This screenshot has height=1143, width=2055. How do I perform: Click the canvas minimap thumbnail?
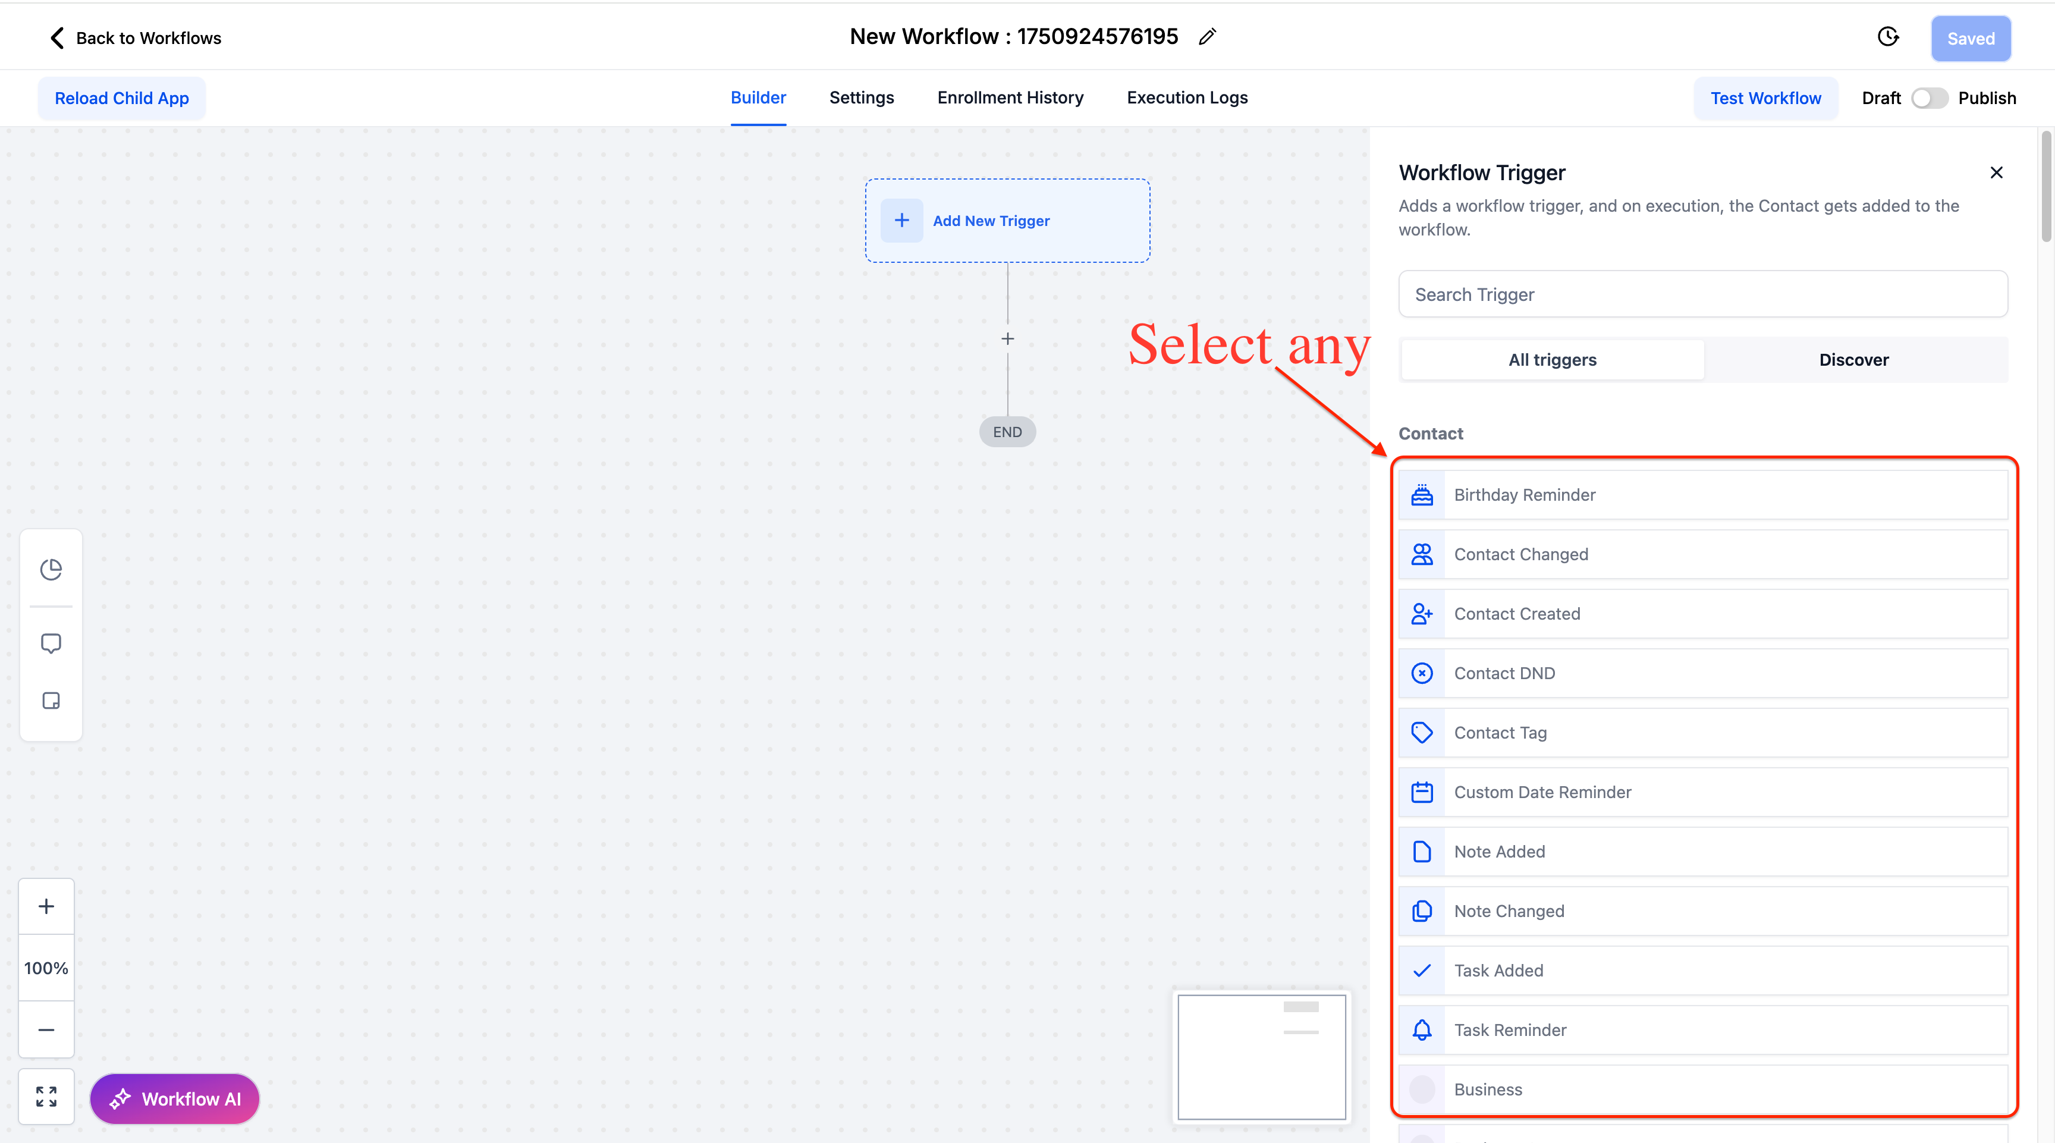[x=1261, y=1056]
